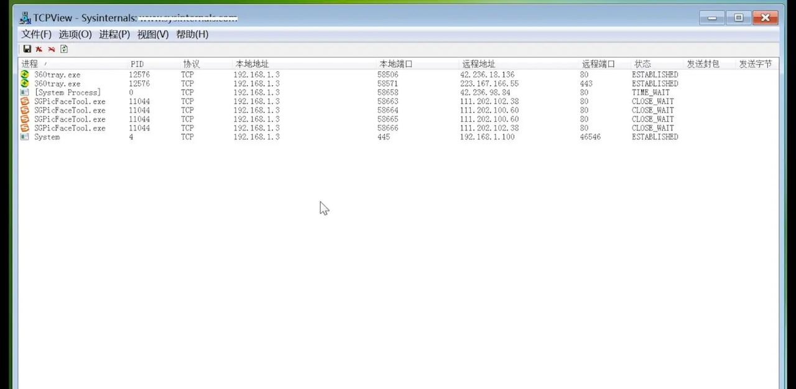
Task: Click 360tray.exe icon for port 58506 row
Action: pos(24,75)
